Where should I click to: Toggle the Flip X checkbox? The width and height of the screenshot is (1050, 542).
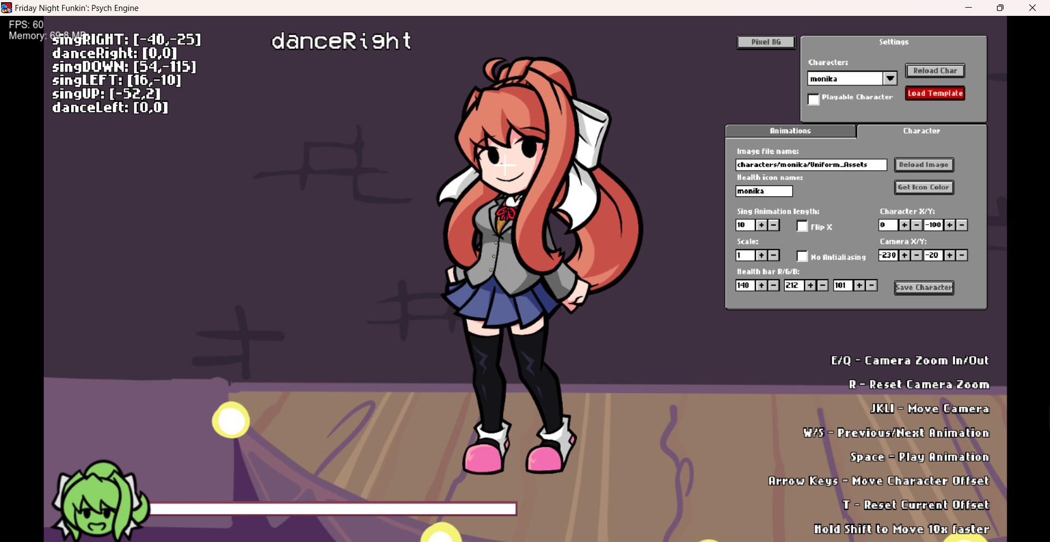coord(802,226)
